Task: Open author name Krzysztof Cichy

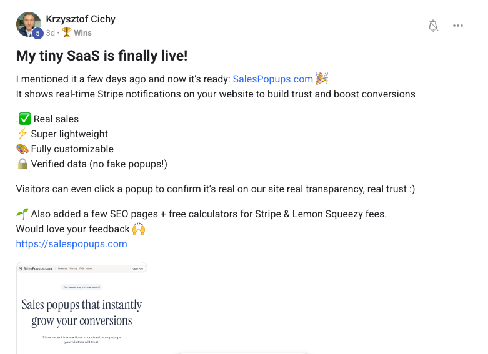Action: click(x=81, y=19)
